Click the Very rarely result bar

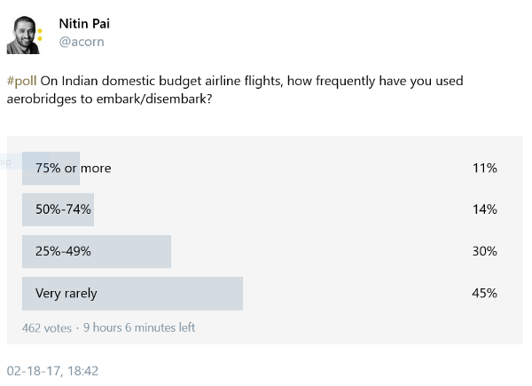tap(133, 294)
